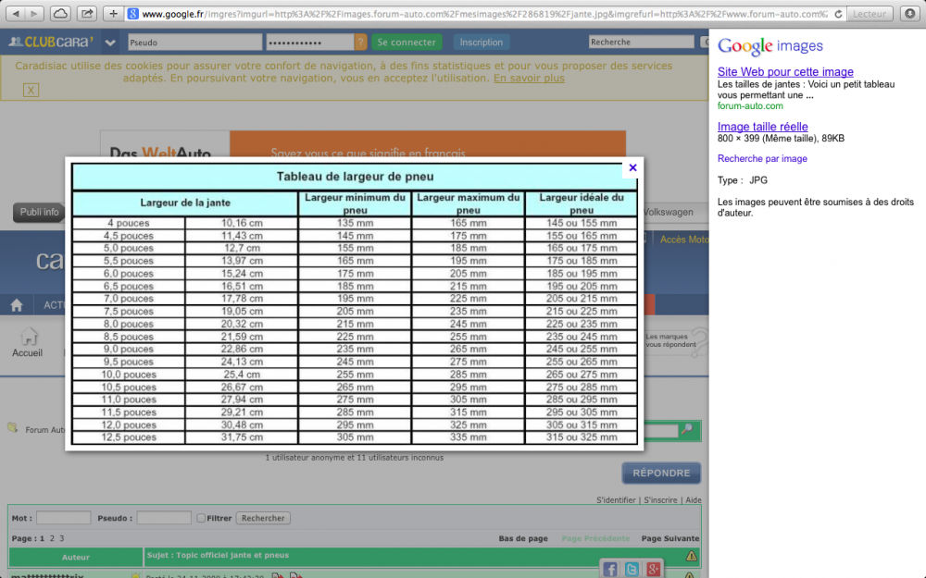The height and width of the screenshot is (578, 926).
Task: Close the tire width table popup
Action: (x=632, y=168)
